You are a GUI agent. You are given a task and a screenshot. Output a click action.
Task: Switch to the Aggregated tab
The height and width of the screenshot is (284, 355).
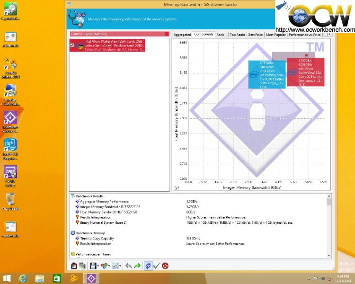pyautogui.click(x=182, y=35)
